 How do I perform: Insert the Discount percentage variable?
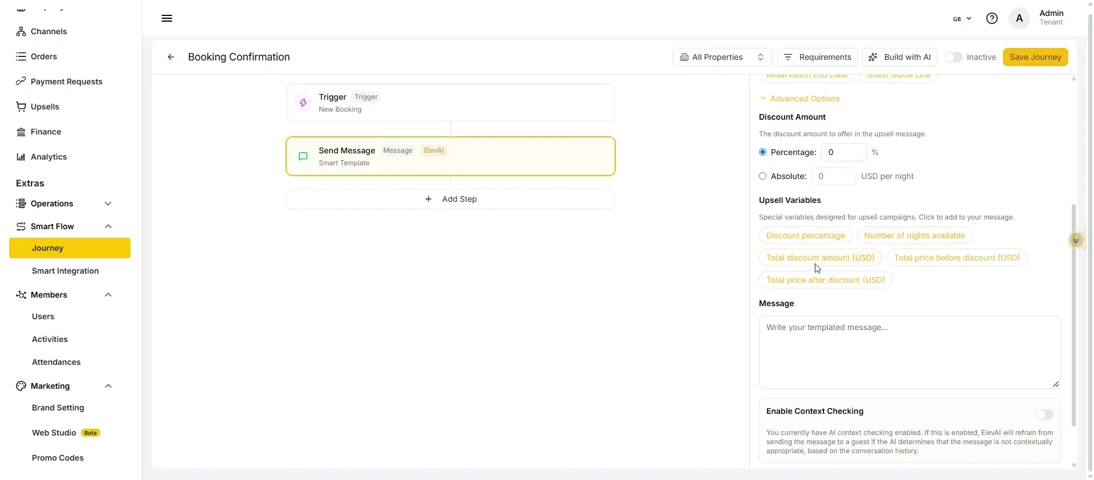805,235
